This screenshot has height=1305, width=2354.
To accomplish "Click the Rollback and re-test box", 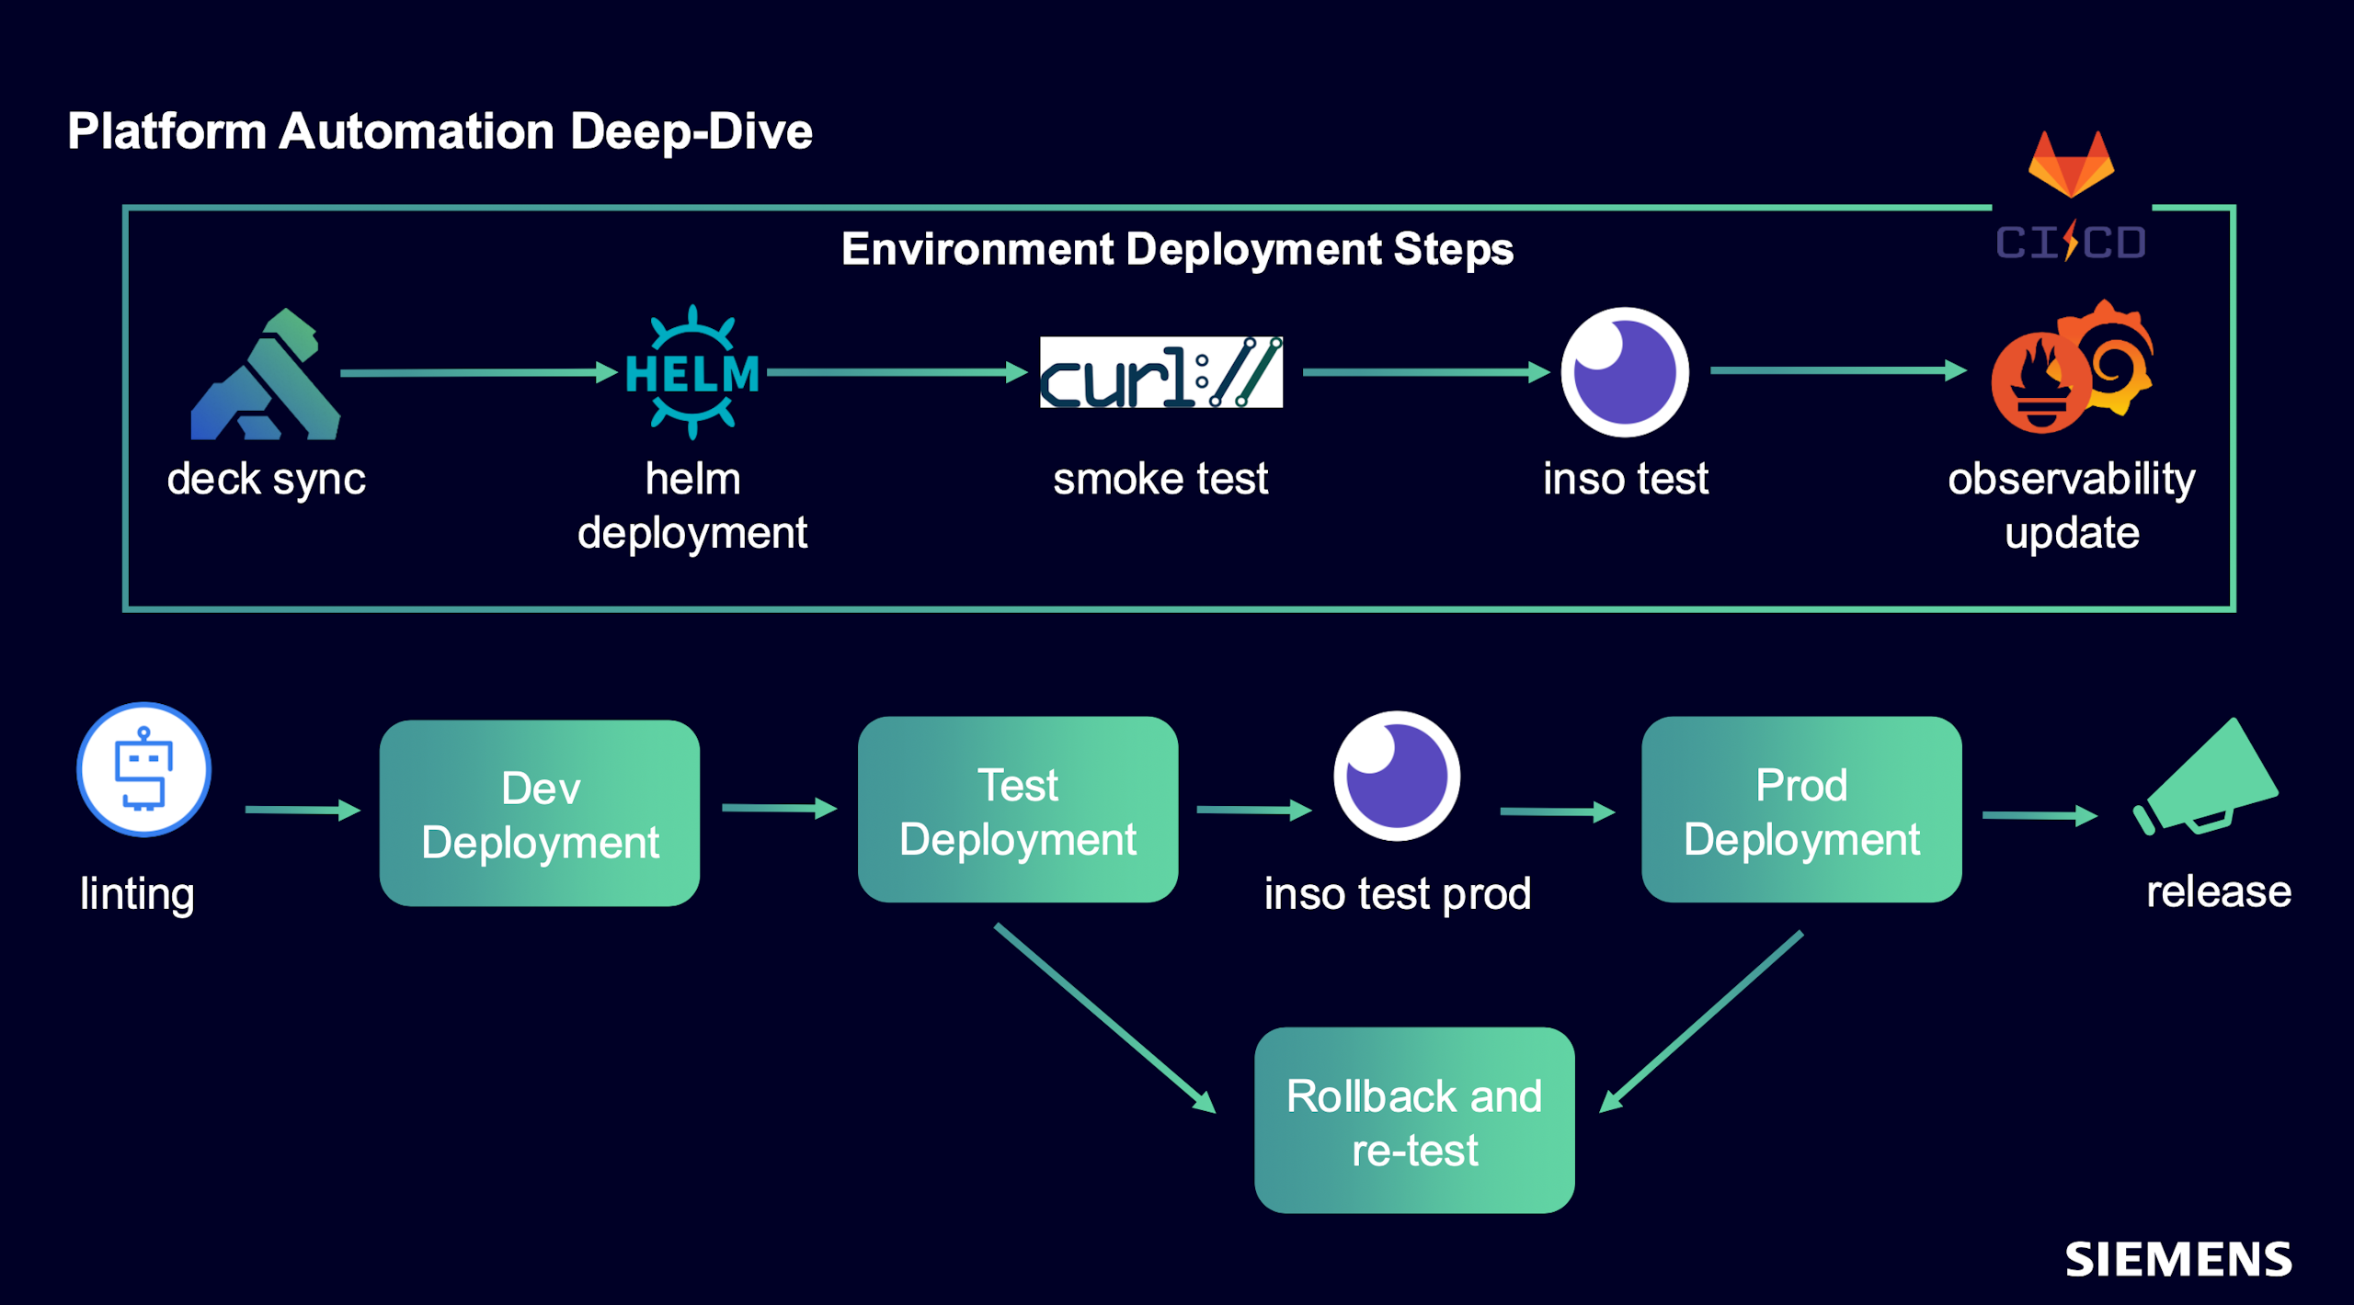I will click(x=1414, y=1121).
